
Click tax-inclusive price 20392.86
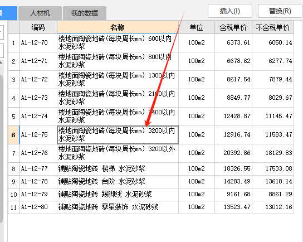tap(233, 153)
